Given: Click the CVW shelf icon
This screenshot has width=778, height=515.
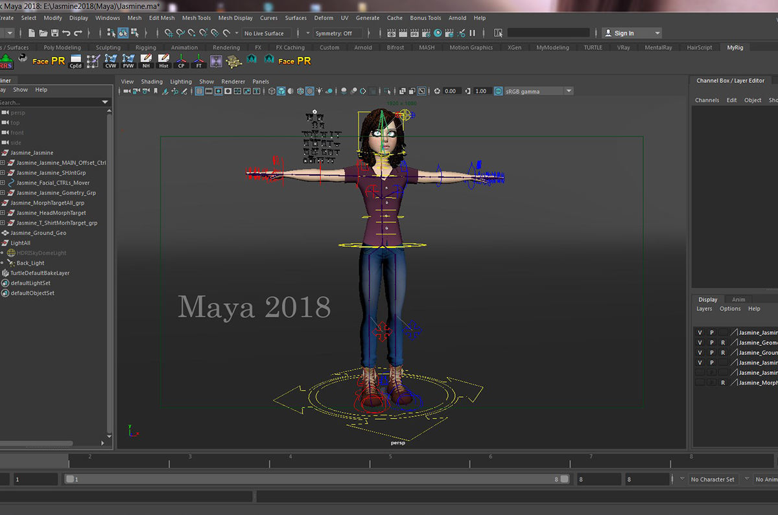Looking at the screenshot, I should click(111, 61).
